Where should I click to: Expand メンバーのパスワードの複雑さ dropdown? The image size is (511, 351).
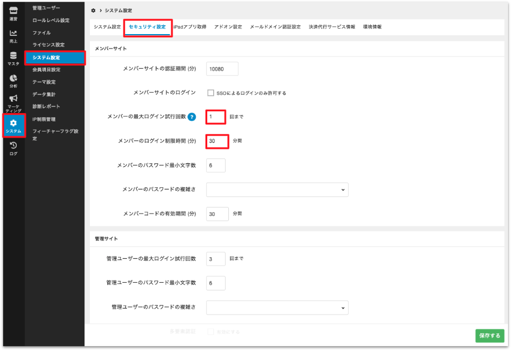pyautogui.click(x=277, y=190)
